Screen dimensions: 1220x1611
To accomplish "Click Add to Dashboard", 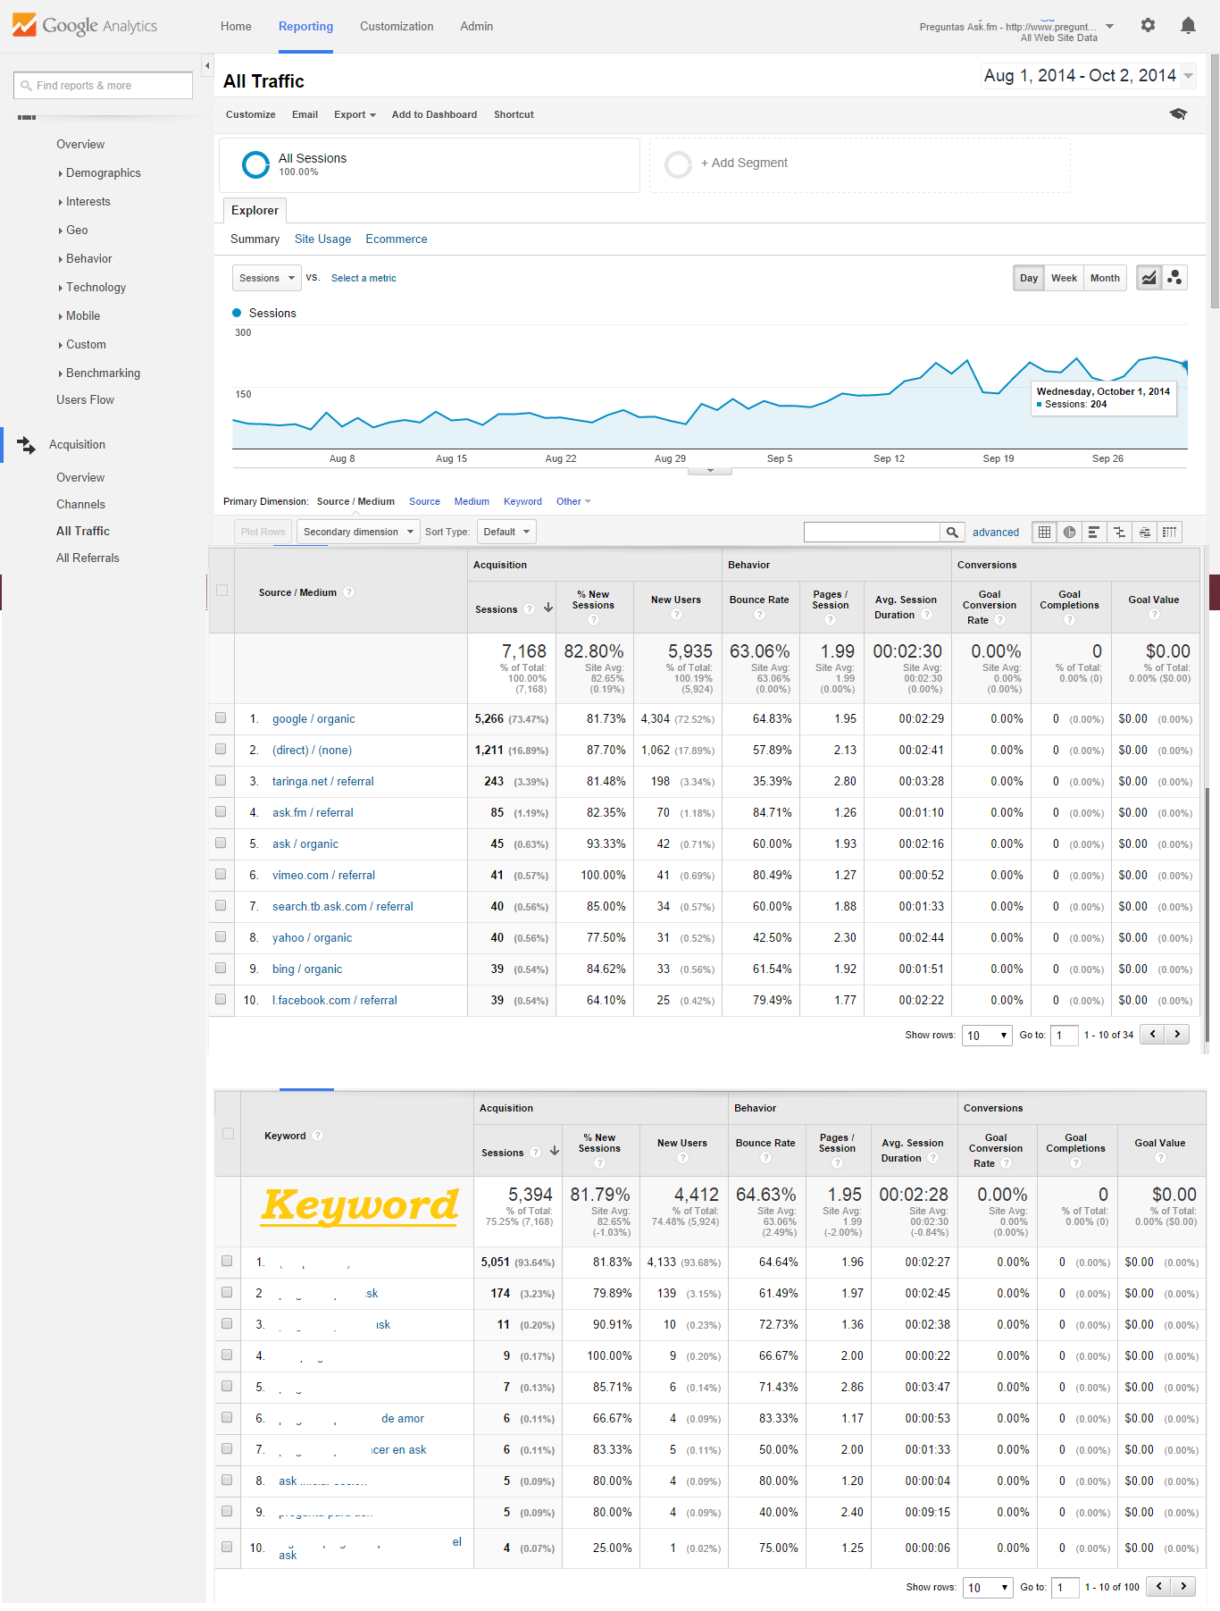I will coord(434,114).
